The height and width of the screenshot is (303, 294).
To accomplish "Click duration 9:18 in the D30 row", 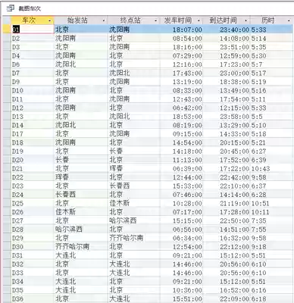I will click(x=258, y=247).
